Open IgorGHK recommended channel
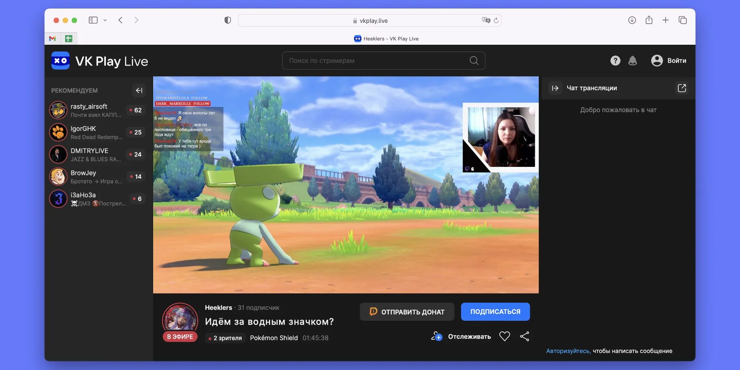 pos(98,132)
